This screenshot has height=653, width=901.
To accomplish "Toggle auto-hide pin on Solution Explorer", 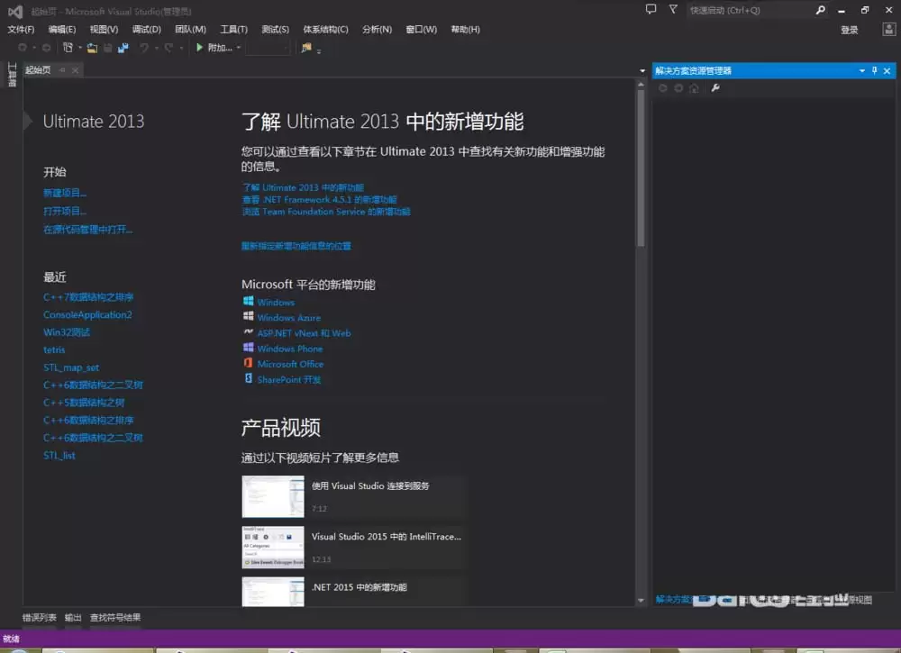I will pos(875,70).
